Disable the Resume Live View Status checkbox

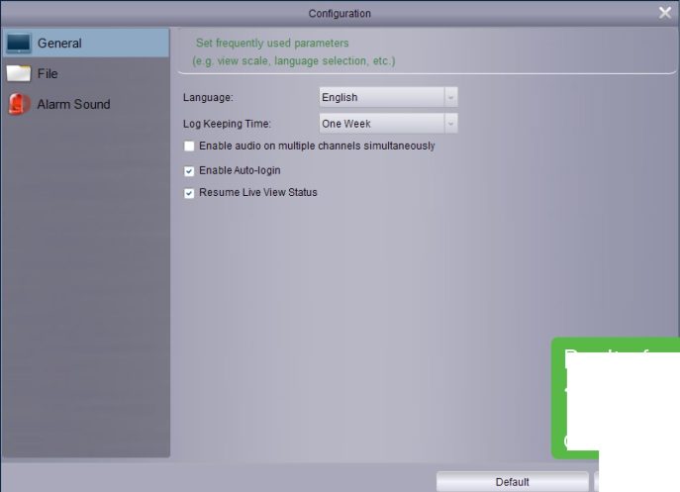point(189,193)
